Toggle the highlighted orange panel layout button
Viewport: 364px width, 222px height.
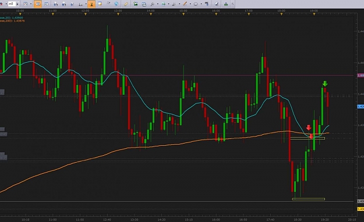38,4
